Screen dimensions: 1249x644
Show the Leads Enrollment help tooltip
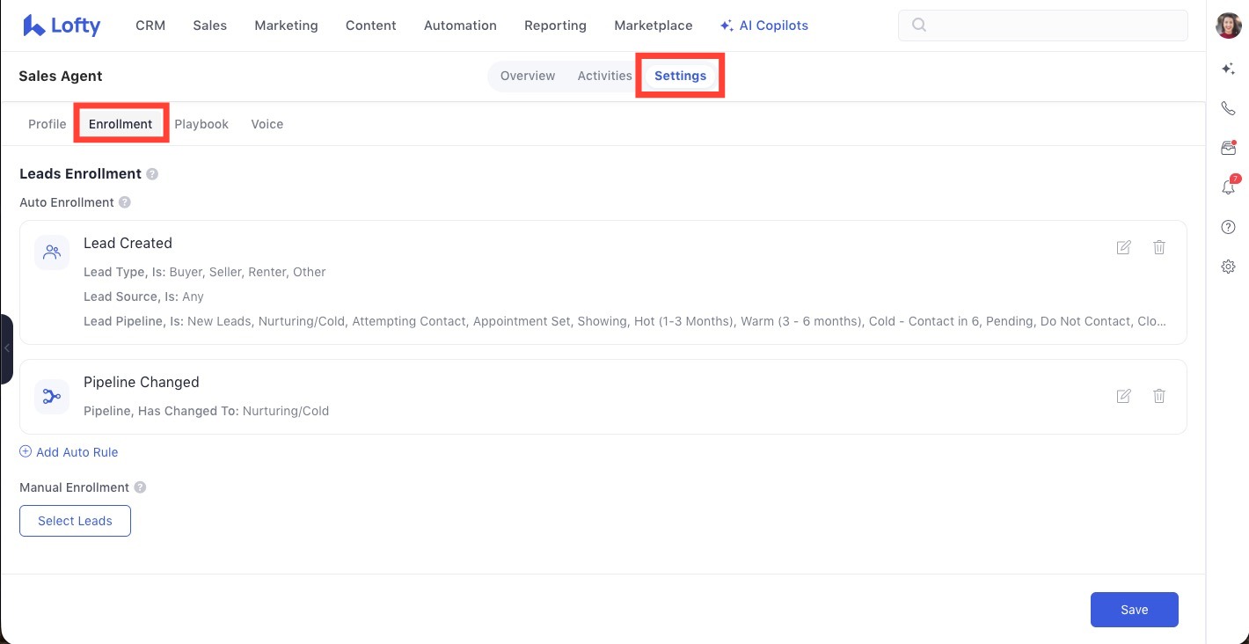click(152, 173)
